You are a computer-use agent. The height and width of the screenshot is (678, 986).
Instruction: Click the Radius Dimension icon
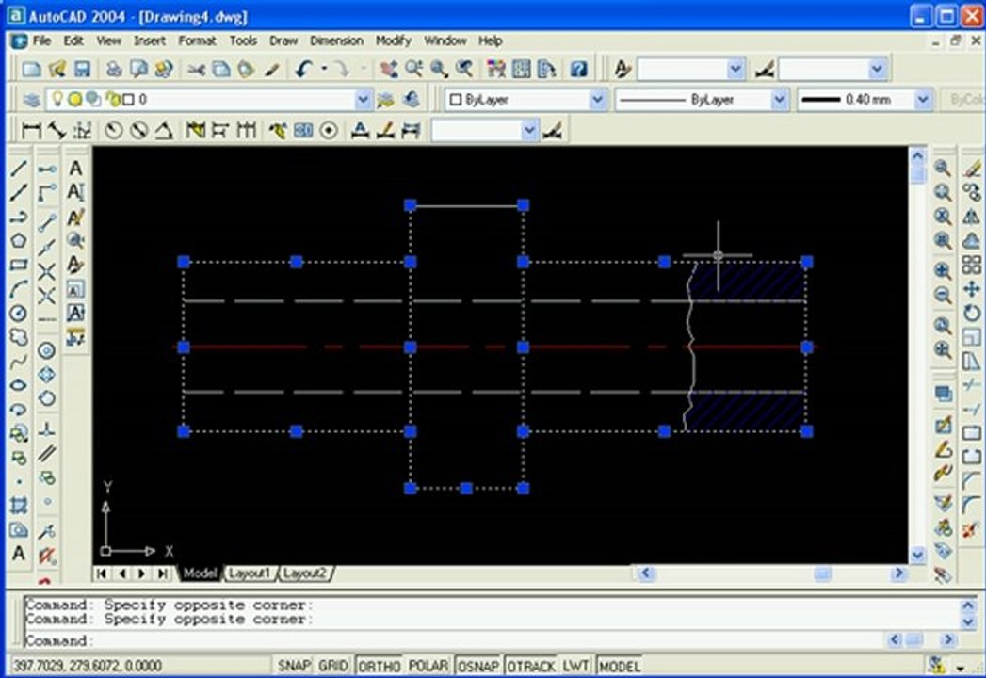tap(113, 130)
